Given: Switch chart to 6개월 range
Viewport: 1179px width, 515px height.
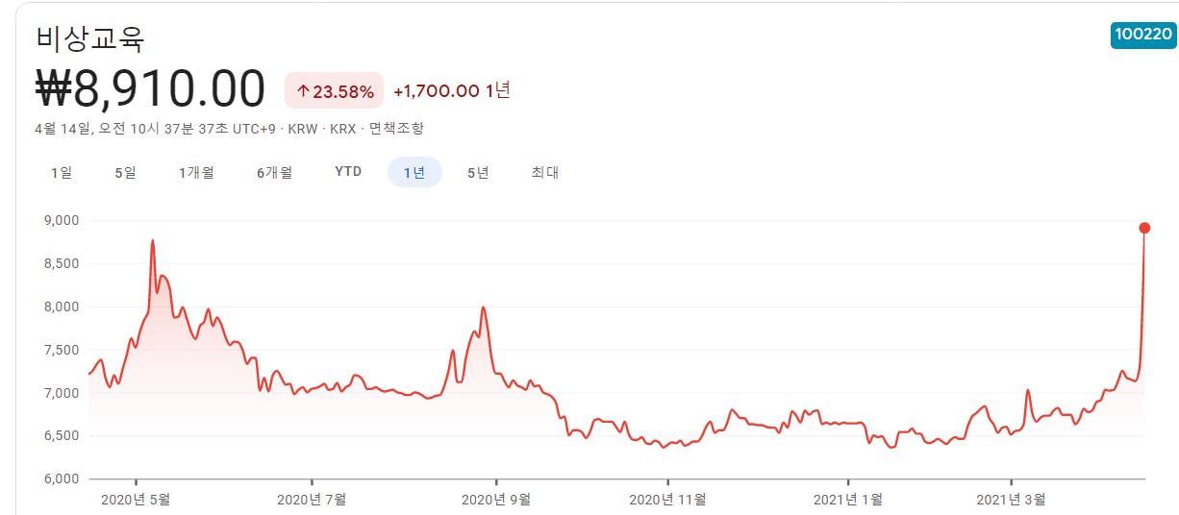Looking at the screenshot, I should [x=275, y=173].
